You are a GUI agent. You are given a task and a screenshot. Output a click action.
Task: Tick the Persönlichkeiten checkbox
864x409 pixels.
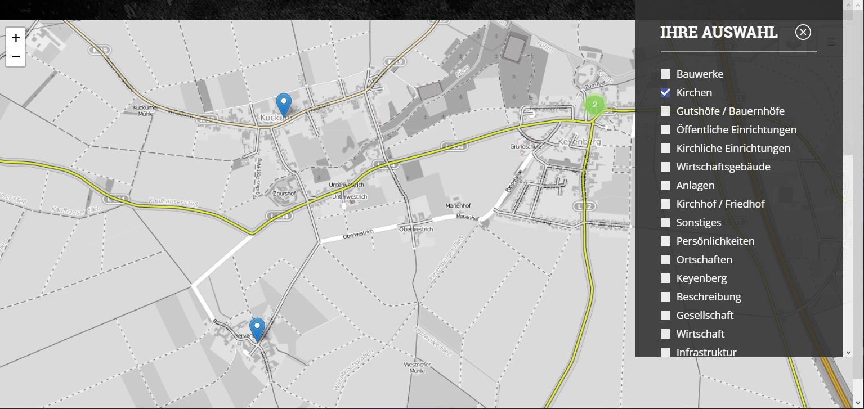pyautogui.click(x=665, y=241)
